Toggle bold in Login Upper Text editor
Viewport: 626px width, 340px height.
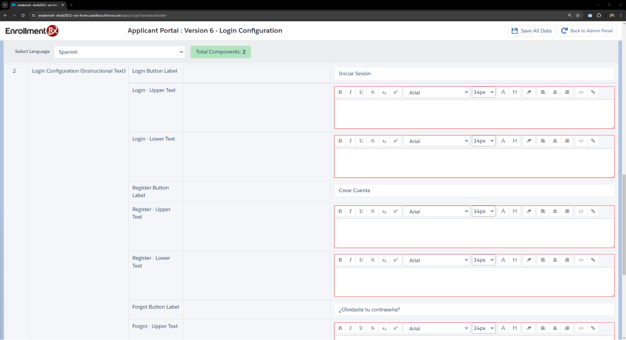[x=340, y=92]
